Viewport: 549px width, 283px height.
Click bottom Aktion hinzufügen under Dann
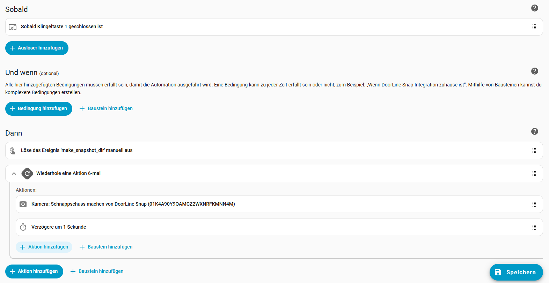34,271
